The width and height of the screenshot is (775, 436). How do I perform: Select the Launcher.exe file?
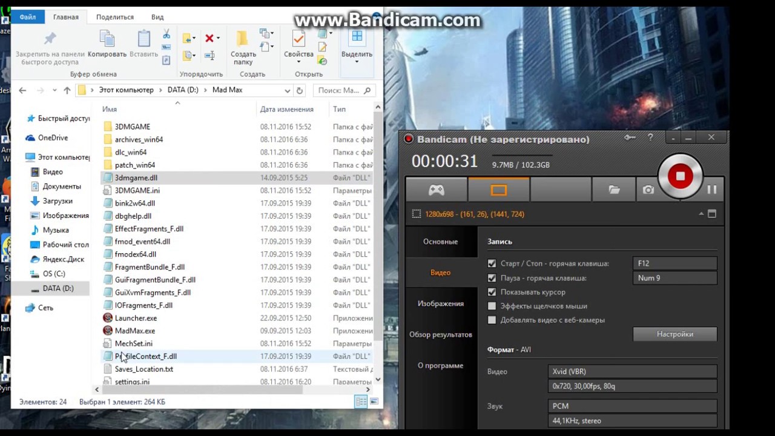(x=136, y=318)
